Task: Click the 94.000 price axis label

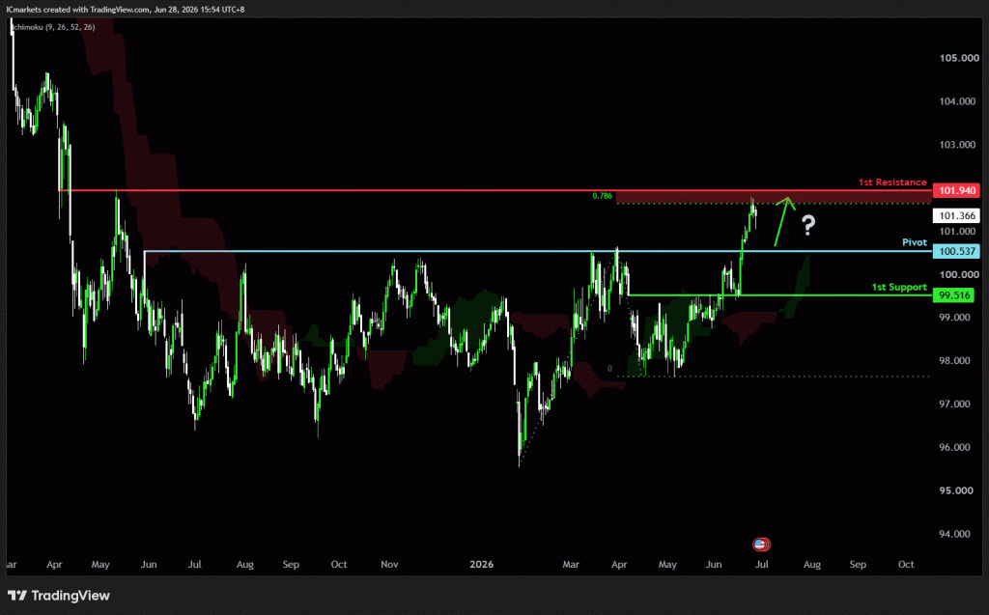Action: [954, 534]
